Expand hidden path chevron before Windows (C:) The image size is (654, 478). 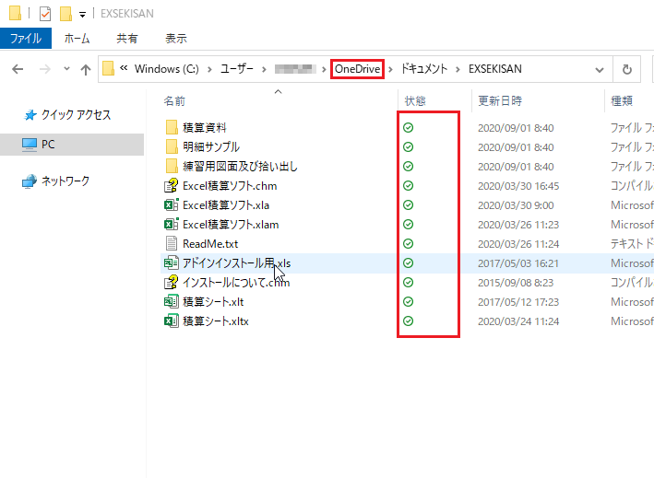coord(124,68)
